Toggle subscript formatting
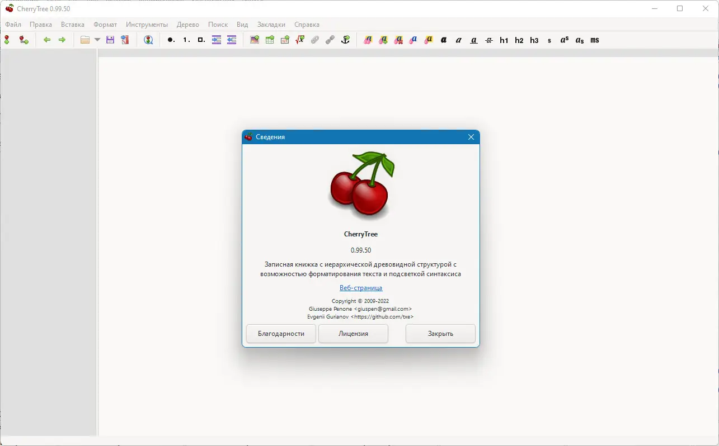Screen dimensions: 719x446 tap(580, 40)
